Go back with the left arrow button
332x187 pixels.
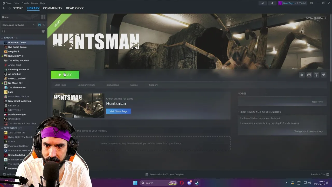[x=4, y=8]
